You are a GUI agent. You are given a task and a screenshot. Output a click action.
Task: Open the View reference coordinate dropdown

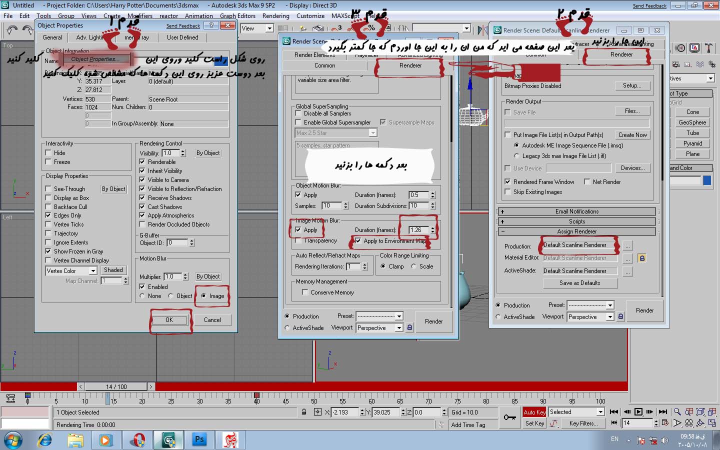tap(269, 28)
